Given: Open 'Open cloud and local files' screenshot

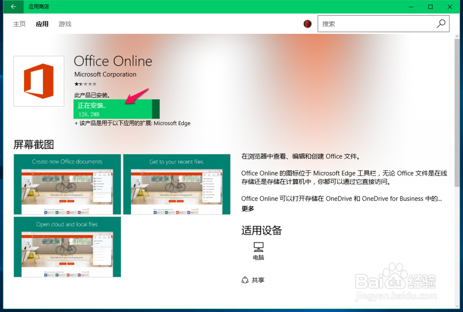Looking at the screenshot, I should pos(67,247).
